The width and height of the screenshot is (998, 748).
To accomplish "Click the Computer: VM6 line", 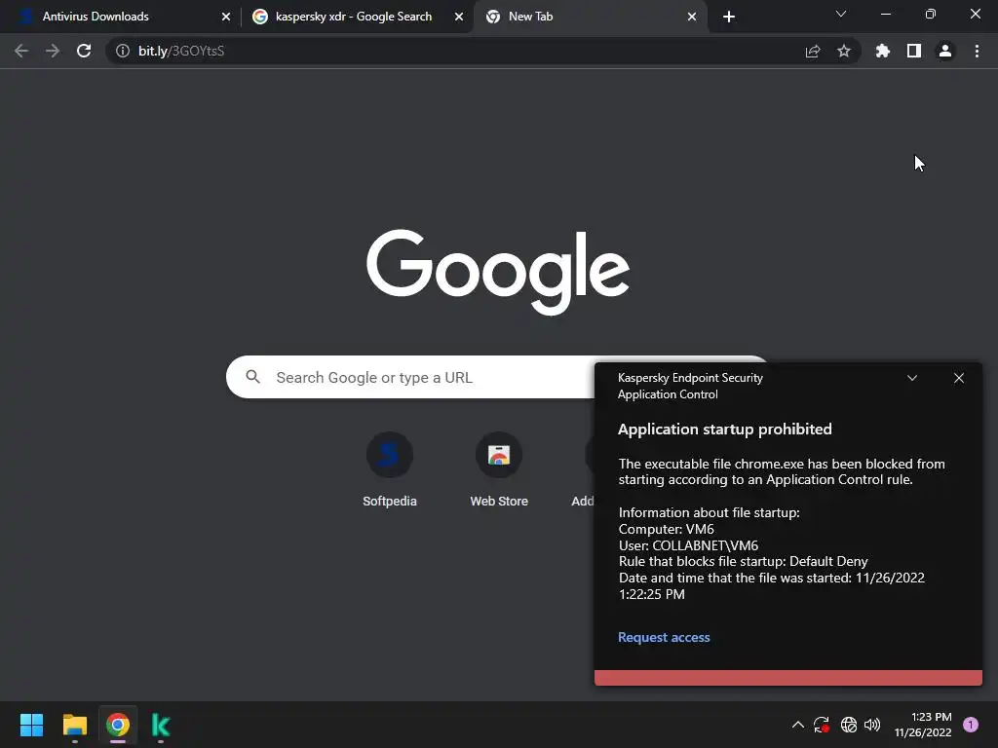I will [666, 529].
